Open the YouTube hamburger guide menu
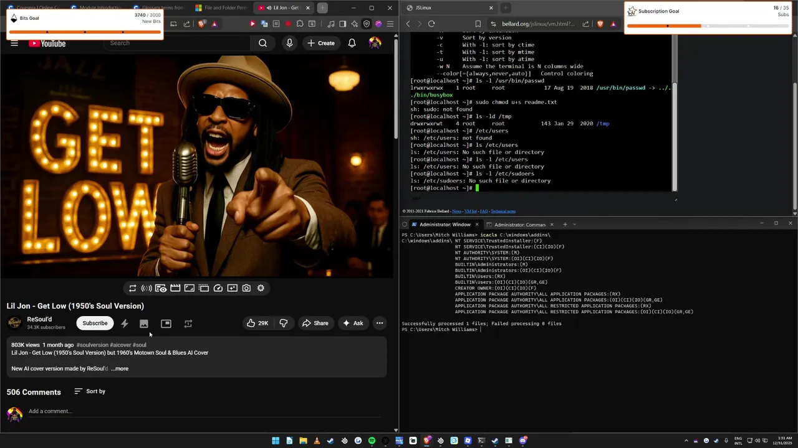Screen dimensions: 798x448 coord(14,43)
